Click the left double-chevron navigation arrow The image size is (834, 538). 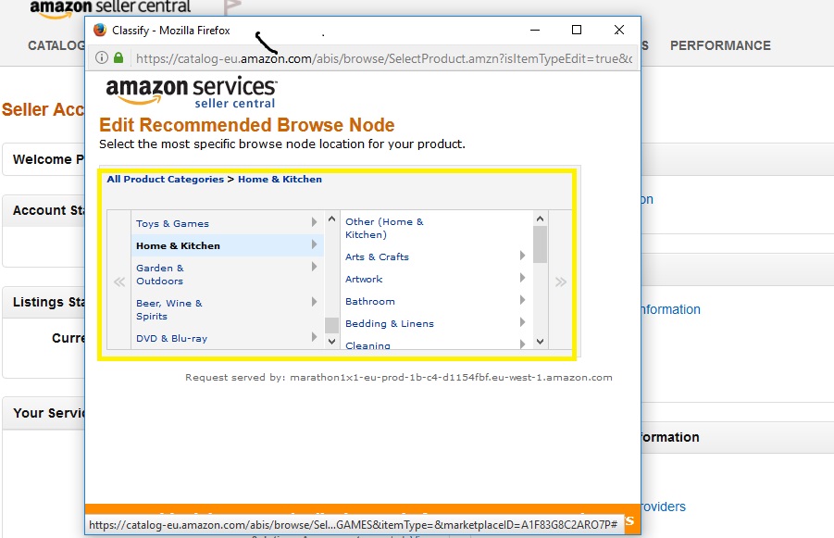[x=119, y=282]
